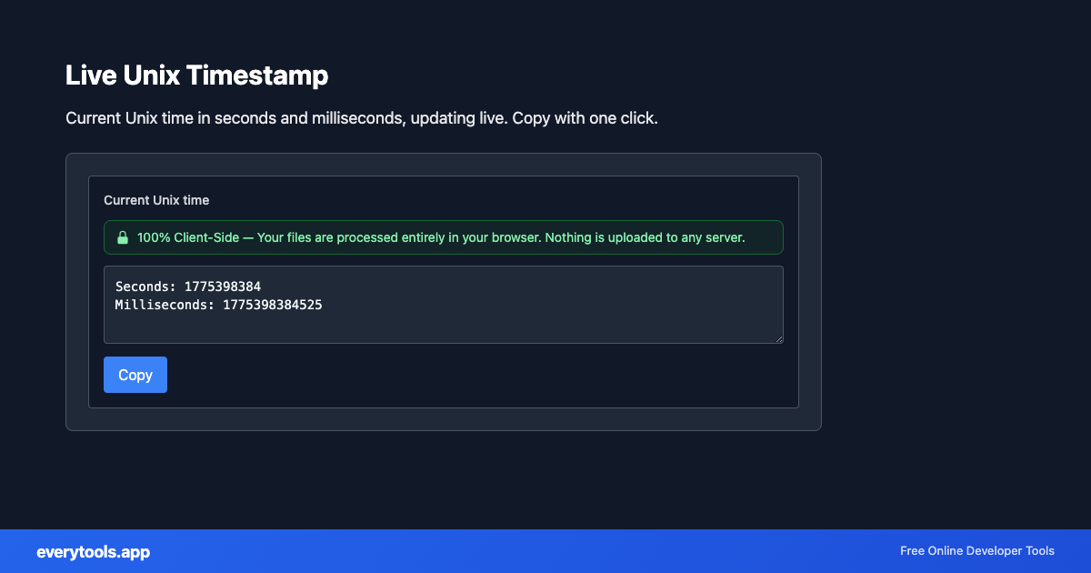This screenshot has height=573, width=1091.
Task: Click the Seconds timestamp line
Action: 187,286
